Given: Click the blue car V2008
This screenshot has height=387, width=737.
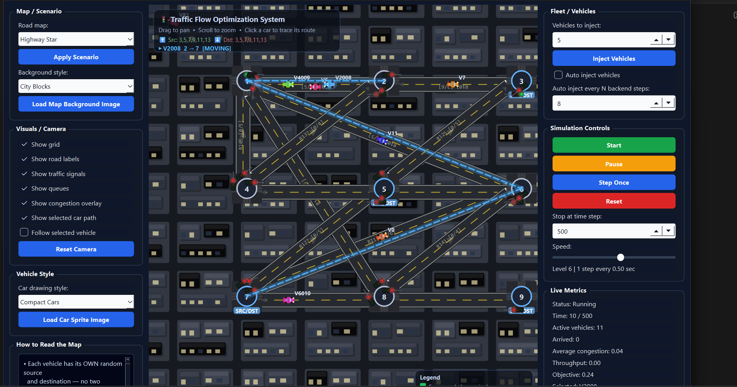Looking at the screenshot, I should (x=330, y=84).
